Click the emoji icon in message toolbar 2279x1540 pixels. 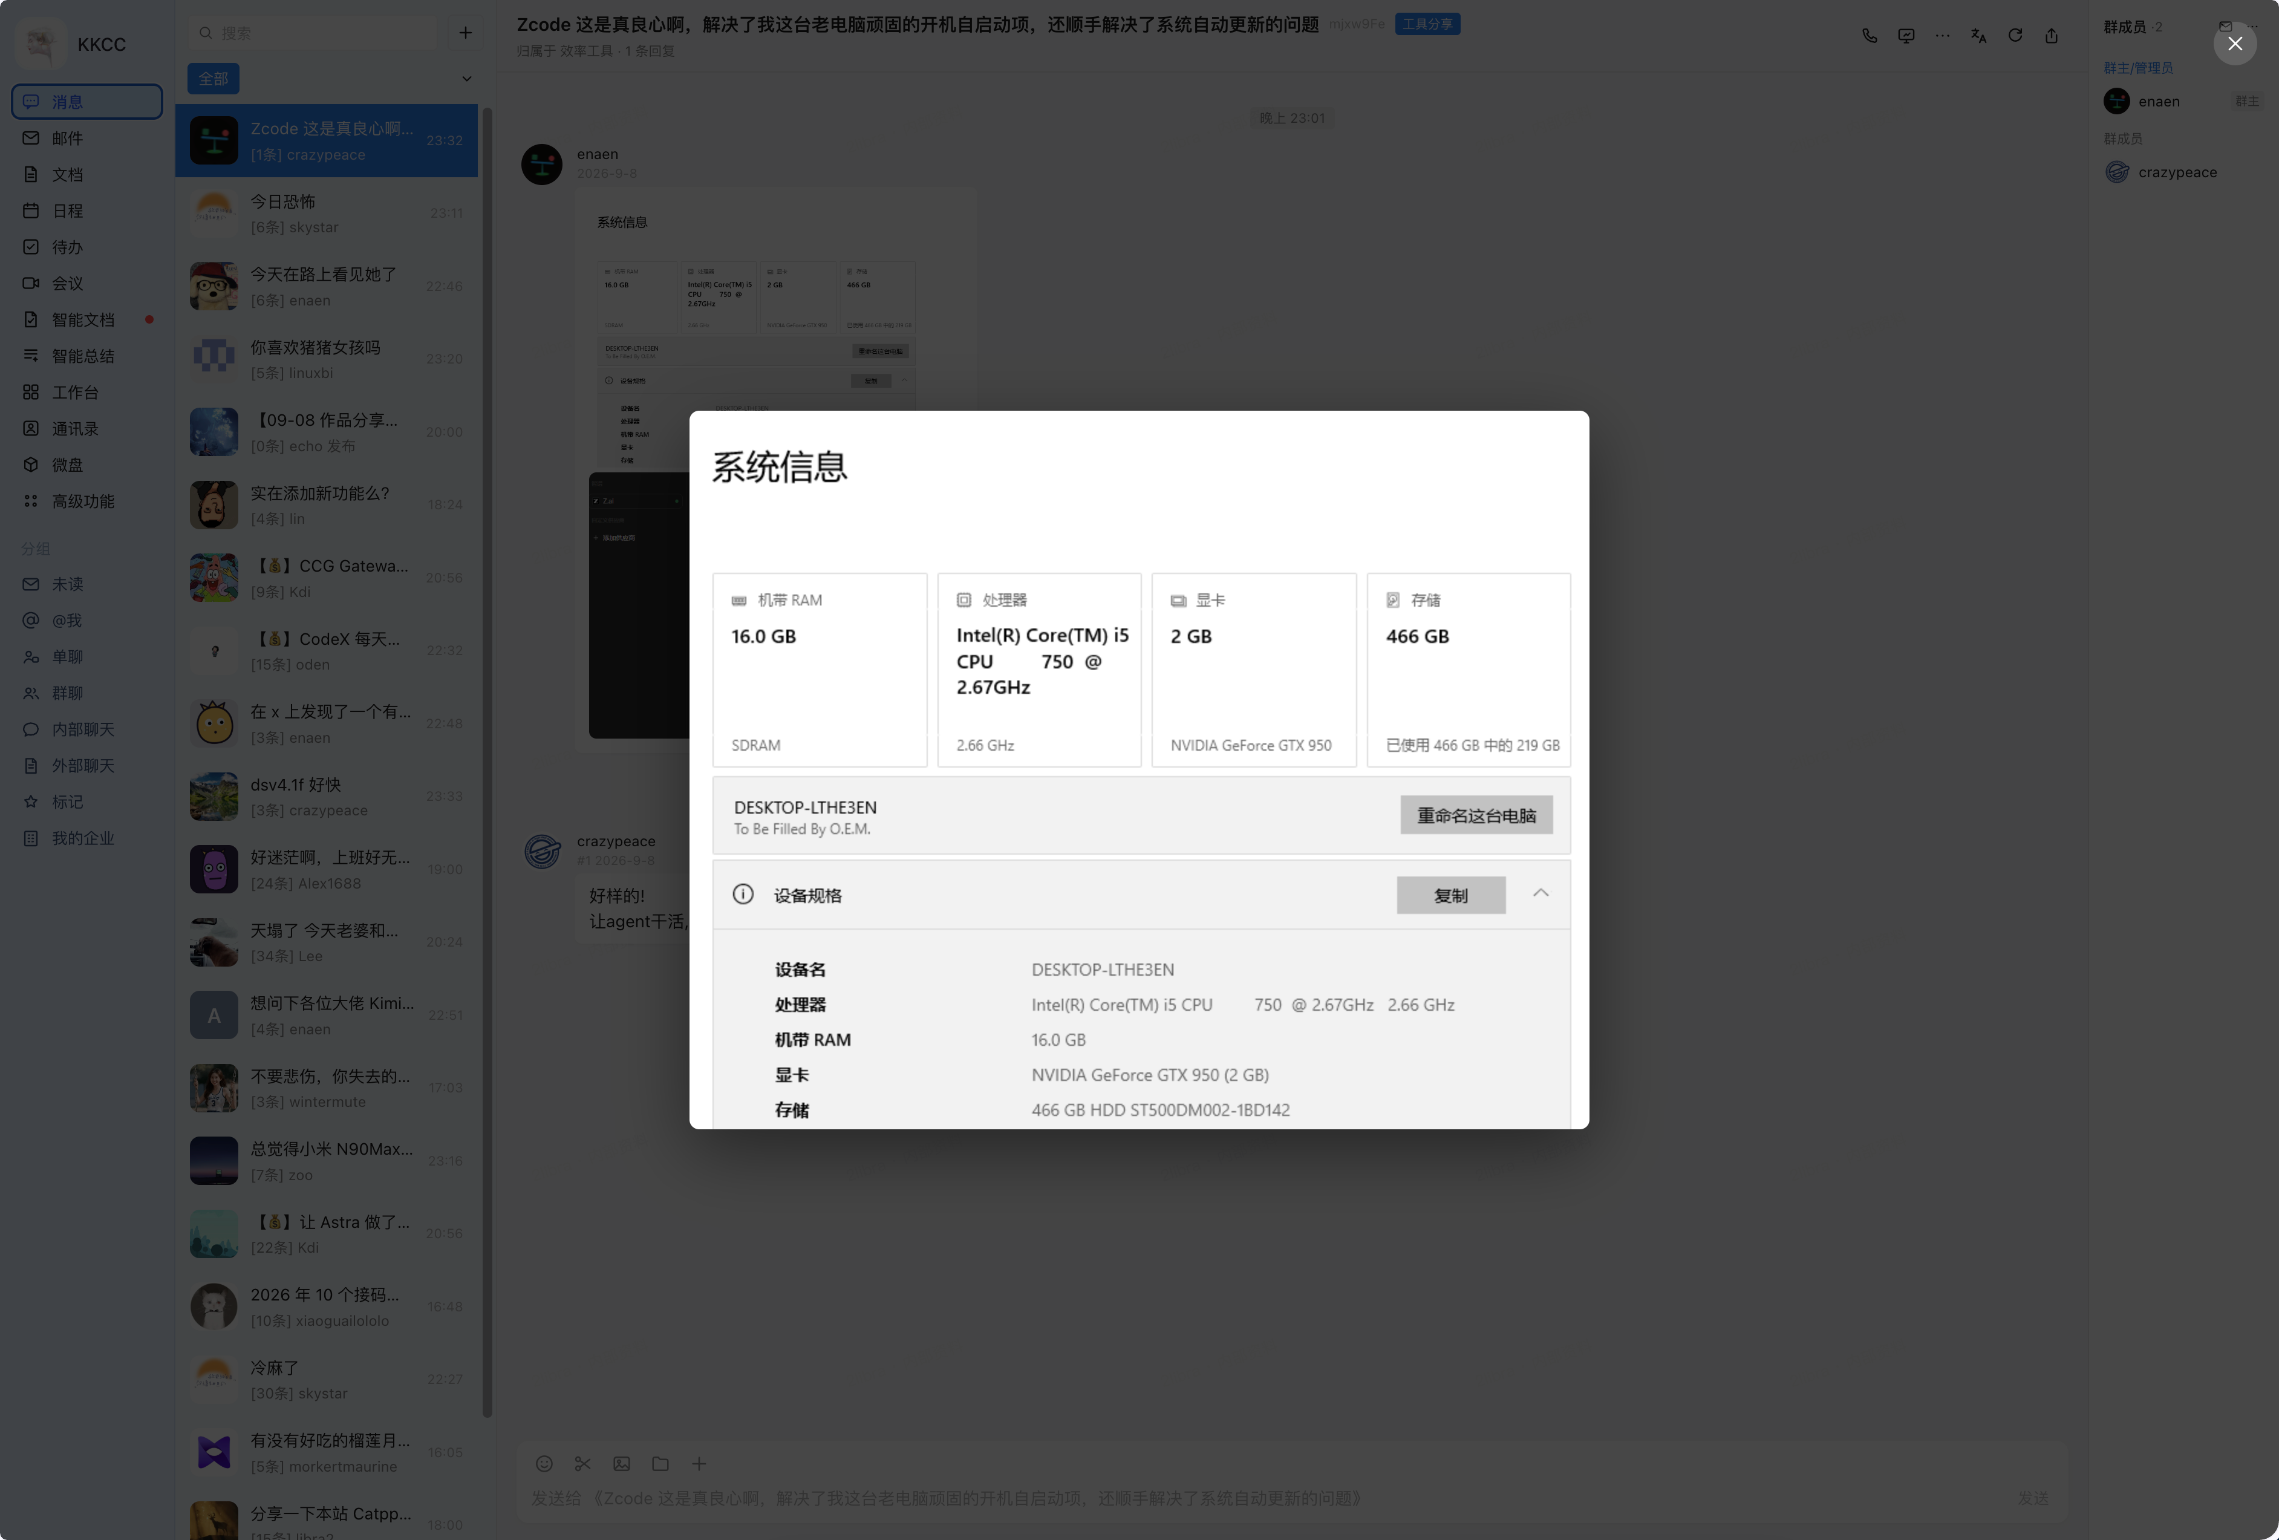coord(544,1464)
